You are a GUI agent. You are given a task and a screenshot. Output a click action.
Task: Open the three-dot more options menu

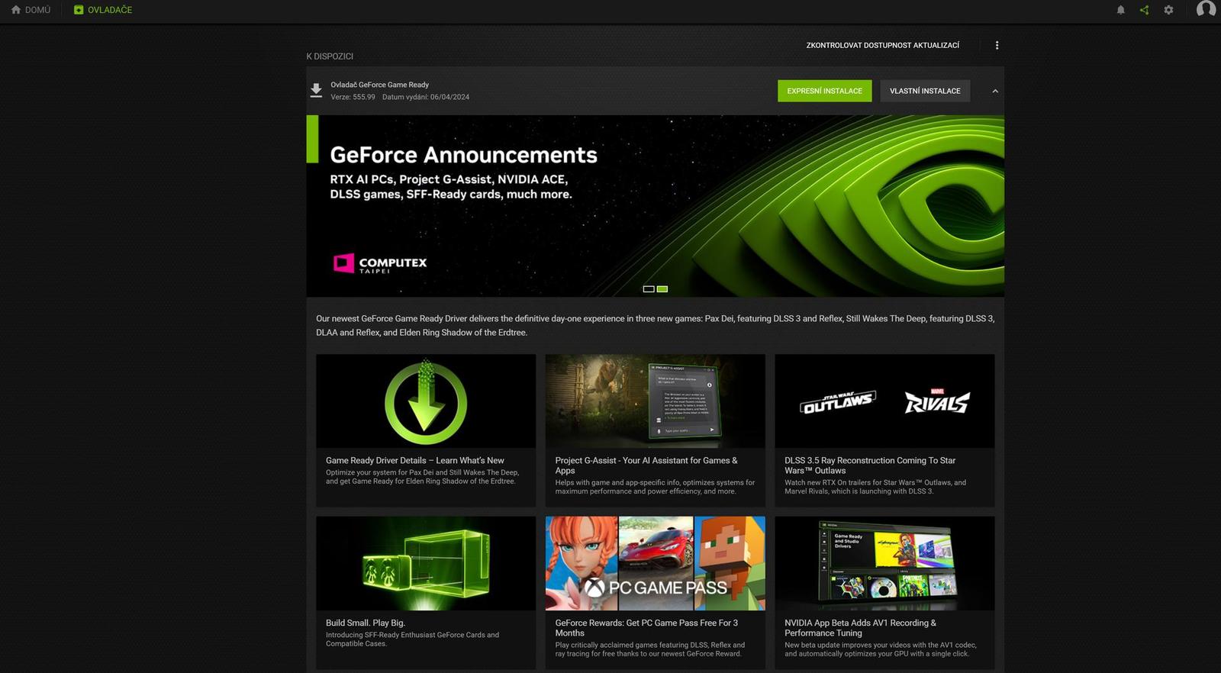pyautogui.click(x=997, y=45)
